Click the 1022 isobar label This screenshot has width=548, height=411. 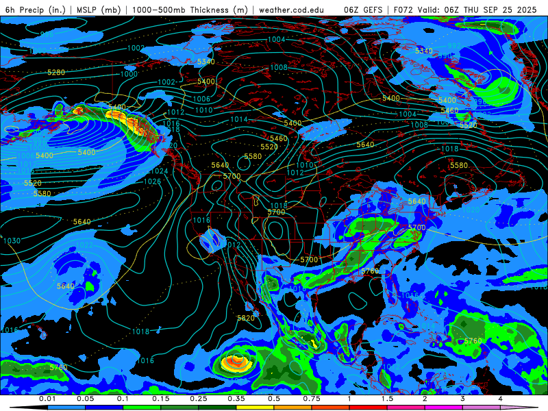(84, 245)
